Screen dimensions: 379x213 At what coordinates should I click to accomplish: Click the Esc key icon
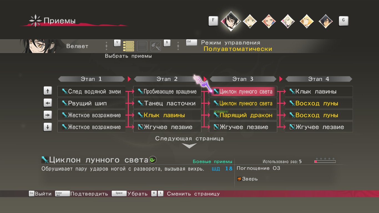[32, 194]
